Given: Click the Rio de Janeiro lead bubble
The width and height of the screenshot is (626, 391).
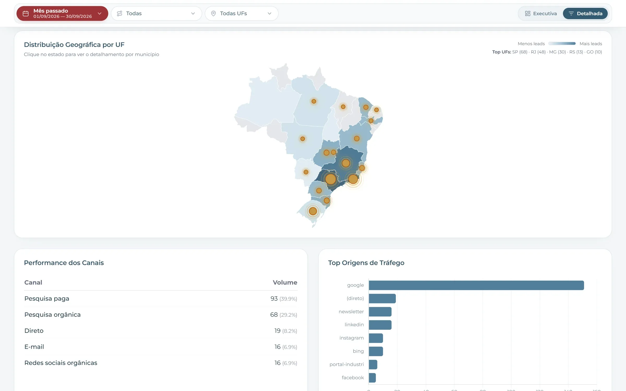Looking at the screenshot, I should coord(353,179).
